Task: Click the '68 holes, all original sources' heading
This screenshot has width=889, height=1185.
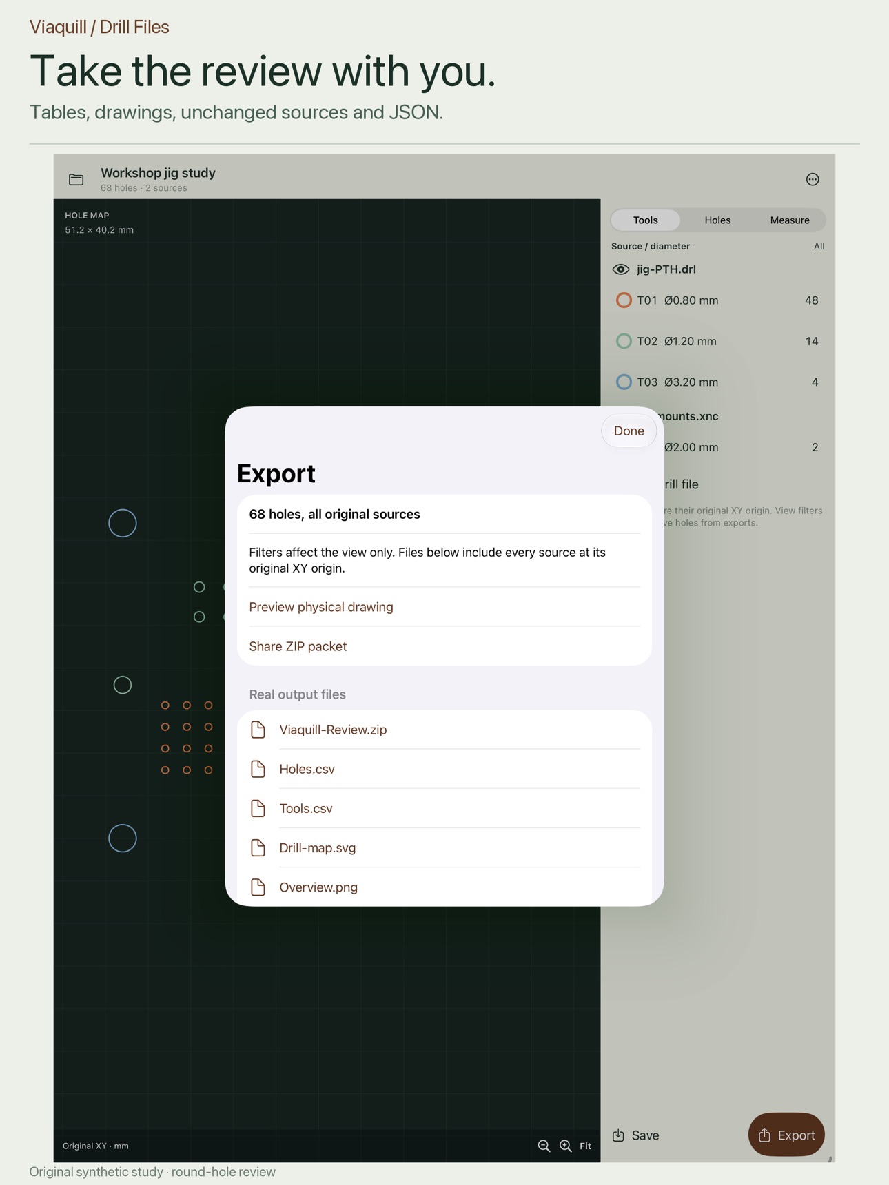Action: (334, 514)
